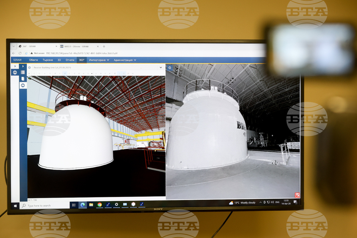
Task: Close the '360° - SERAW' browser tab
Action: tap(56, 46)
